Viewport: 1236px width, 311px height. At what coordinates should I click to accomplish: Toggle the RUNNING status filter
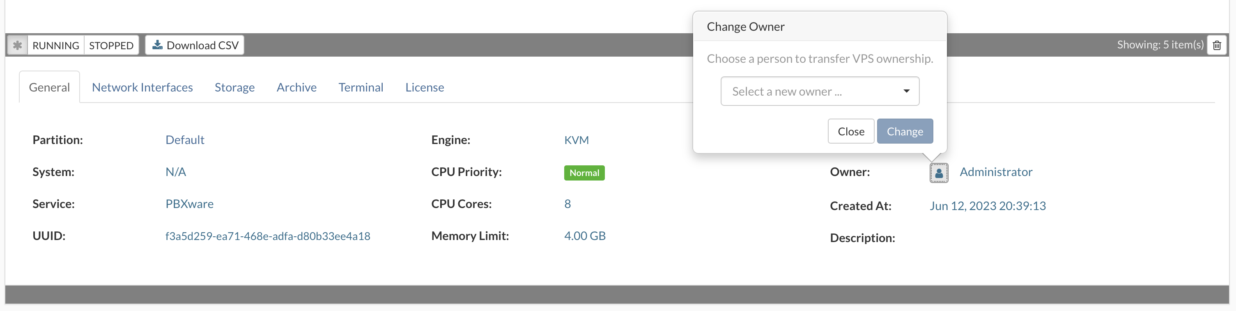point(56,45)
